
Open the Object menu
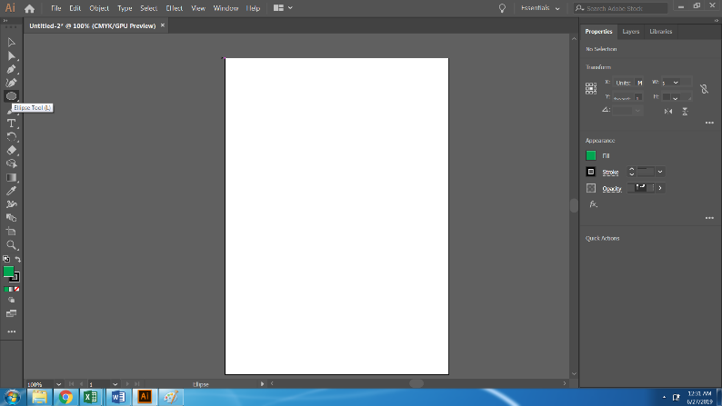pos(99,8)
